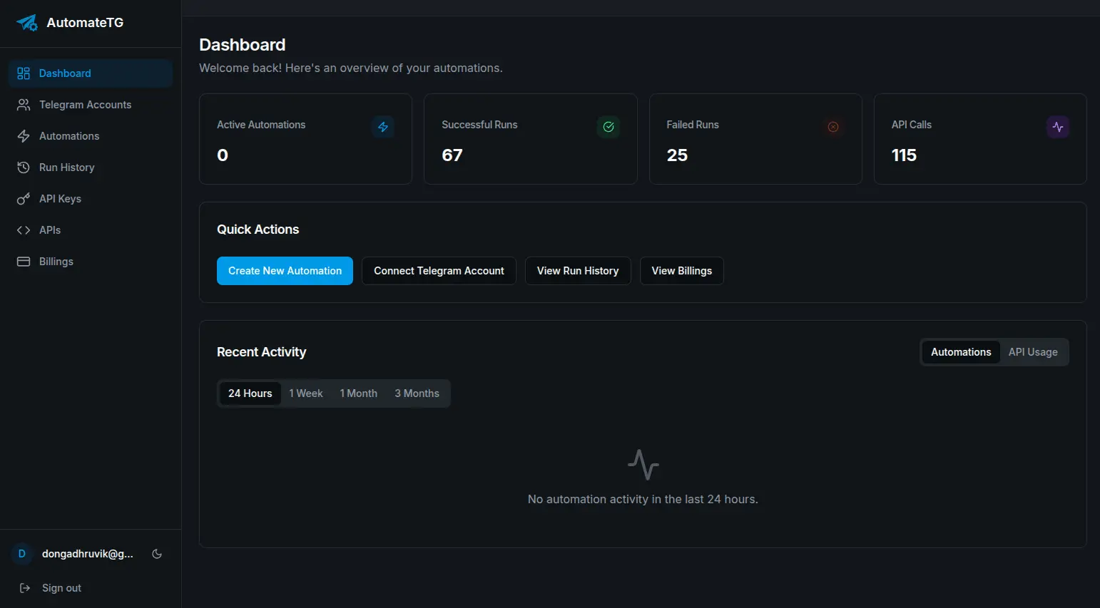Select the Automations activity tab

click(961, 352)
